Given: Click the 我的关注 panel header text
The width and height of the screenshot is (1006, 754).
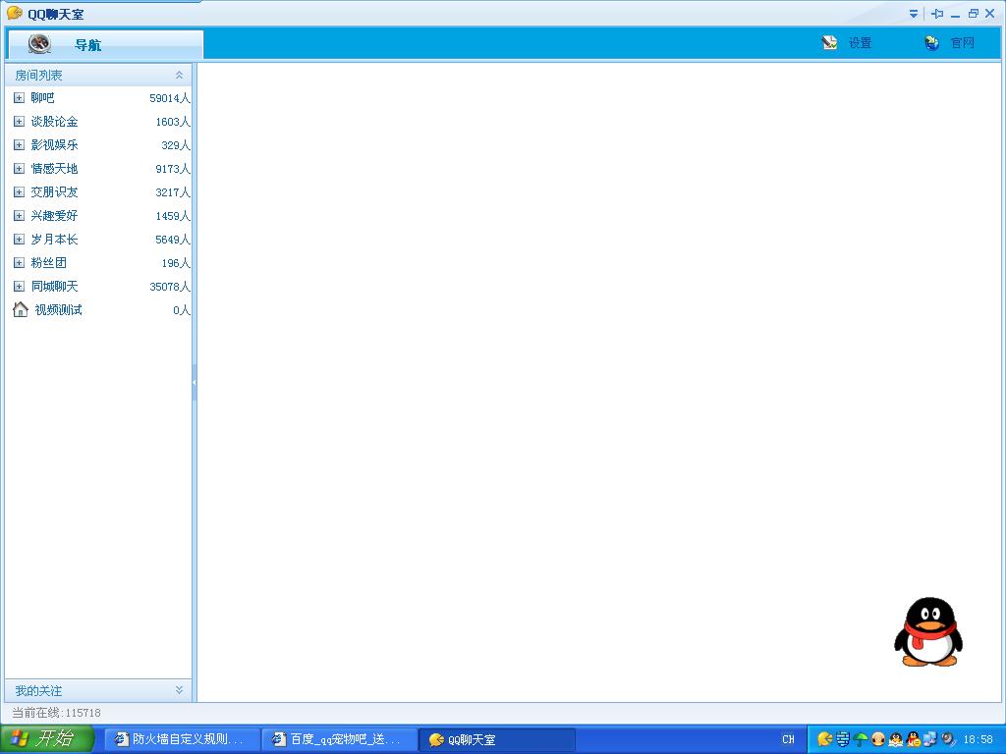Looking at the screenshot, I should 38,690.
